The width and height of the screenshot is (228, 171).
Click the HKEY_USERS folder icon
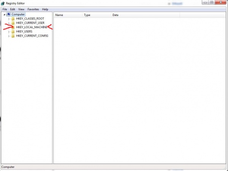(13, 32)
